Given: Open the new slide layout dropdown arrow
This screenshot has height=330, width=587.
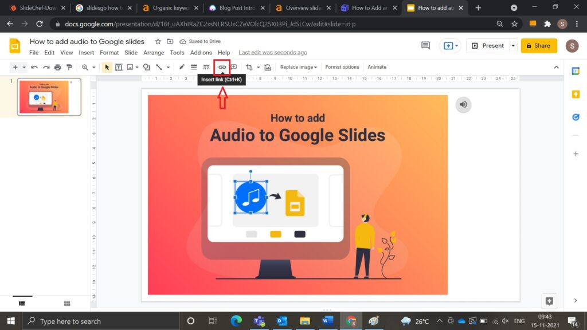Looking at the screenshot, I should (24, 68).
